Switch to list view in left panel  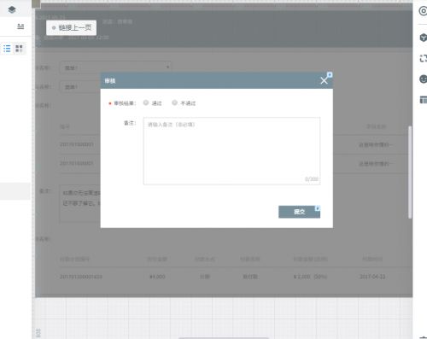[x=7, y=49]
